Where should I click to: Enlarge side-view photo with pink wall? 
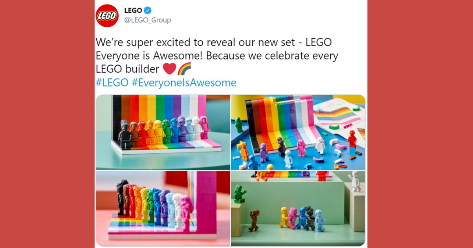[x=163, y=209]
